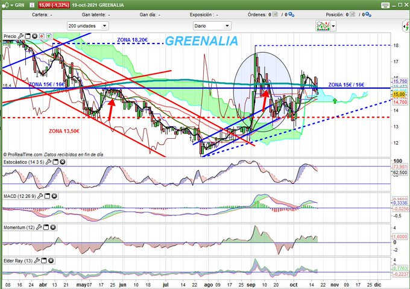Open Elder Ray indicator settings wrench
The height and width of the screenshot is (289, 410).
click(37, 261)
